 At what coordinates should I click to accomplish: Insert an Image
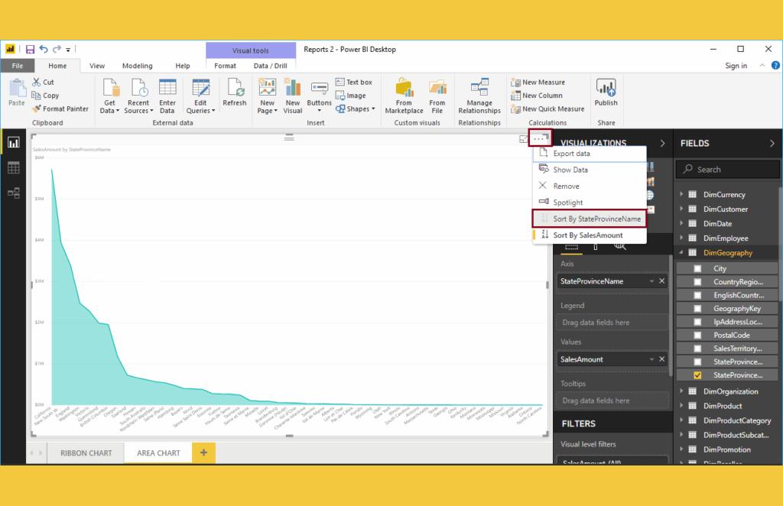pos(350,96)
